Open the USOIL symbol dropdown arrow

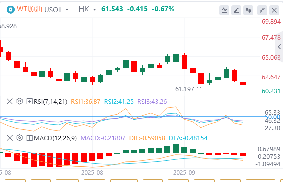point(67,10)
